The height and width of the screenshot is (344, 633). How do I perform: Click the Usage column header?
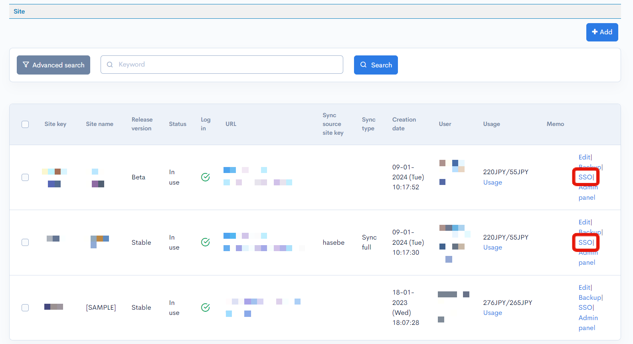point(491,124)
